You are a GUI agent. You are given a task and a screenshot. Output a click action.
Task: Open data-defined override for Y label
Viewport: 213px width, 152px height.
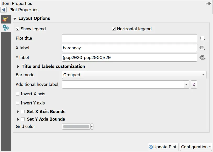click(x=202, y=57)
